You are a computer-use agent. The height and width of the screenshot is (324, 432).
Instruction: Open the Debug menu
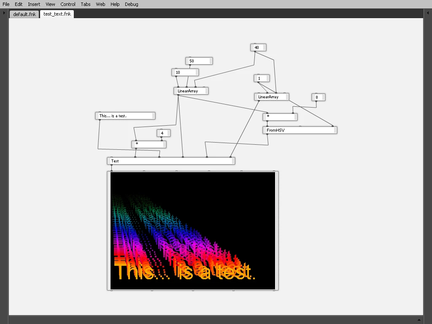(x=132, y=4)
